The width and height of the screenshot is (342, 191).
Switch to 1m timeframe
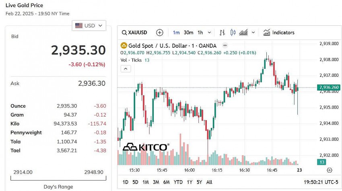click(176, 33)
